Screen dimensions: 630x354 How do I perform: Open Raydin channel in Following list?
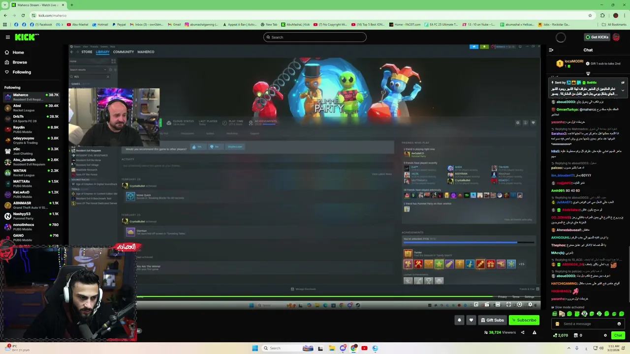click(31, 129)
